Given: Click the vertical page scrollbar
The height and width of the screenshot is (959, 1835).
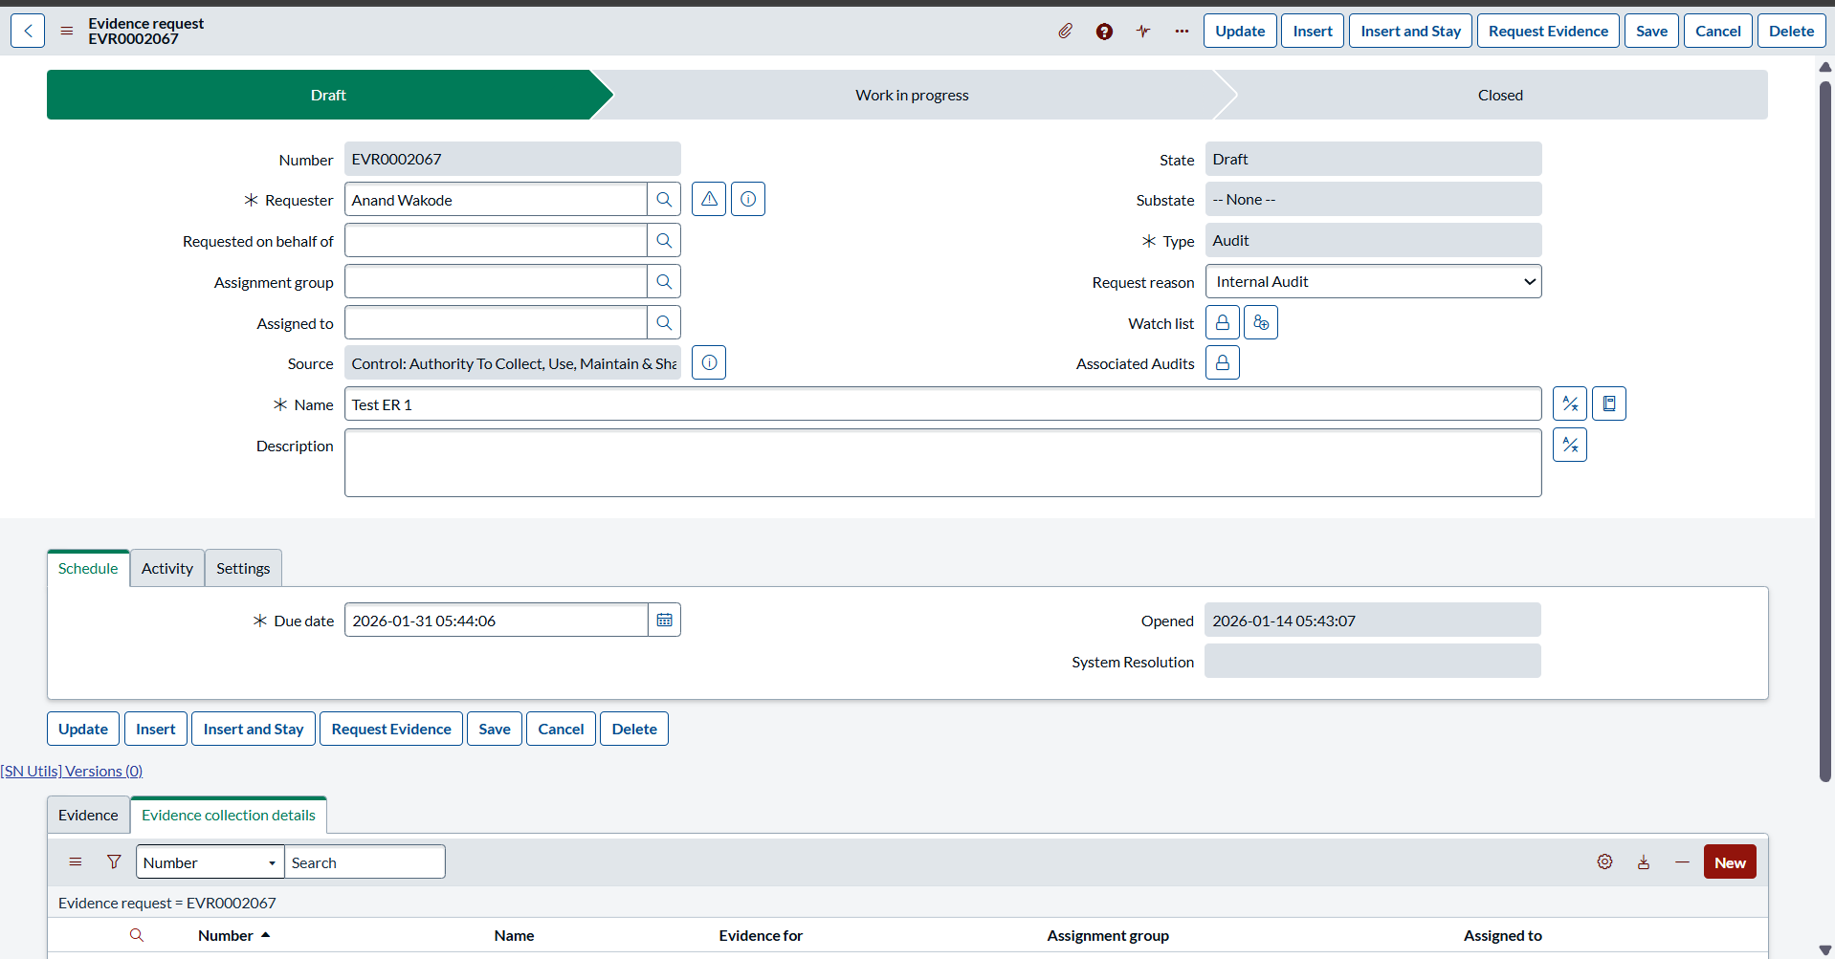Looking at the screenshot, I should [x=1824, y=430].
